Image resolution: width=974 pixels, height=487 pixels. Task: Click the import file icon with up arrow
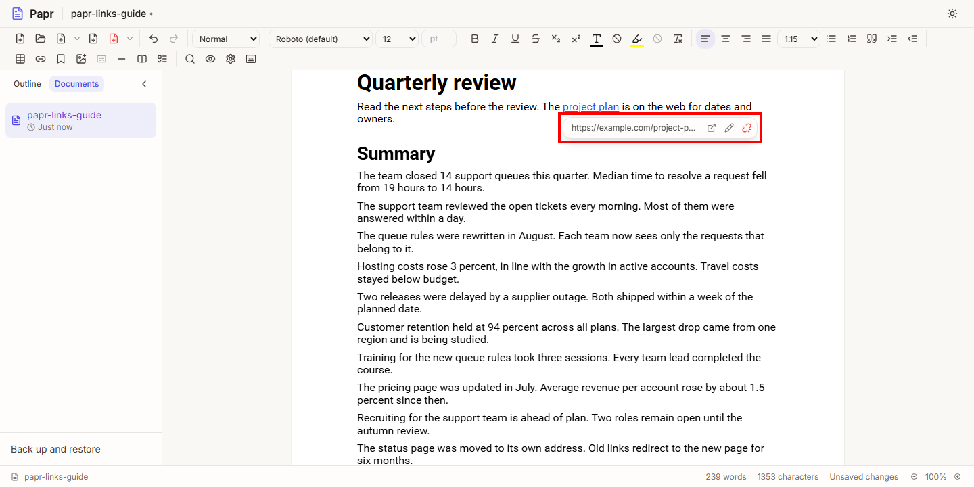pyautogui.click(x=61, y=39)
